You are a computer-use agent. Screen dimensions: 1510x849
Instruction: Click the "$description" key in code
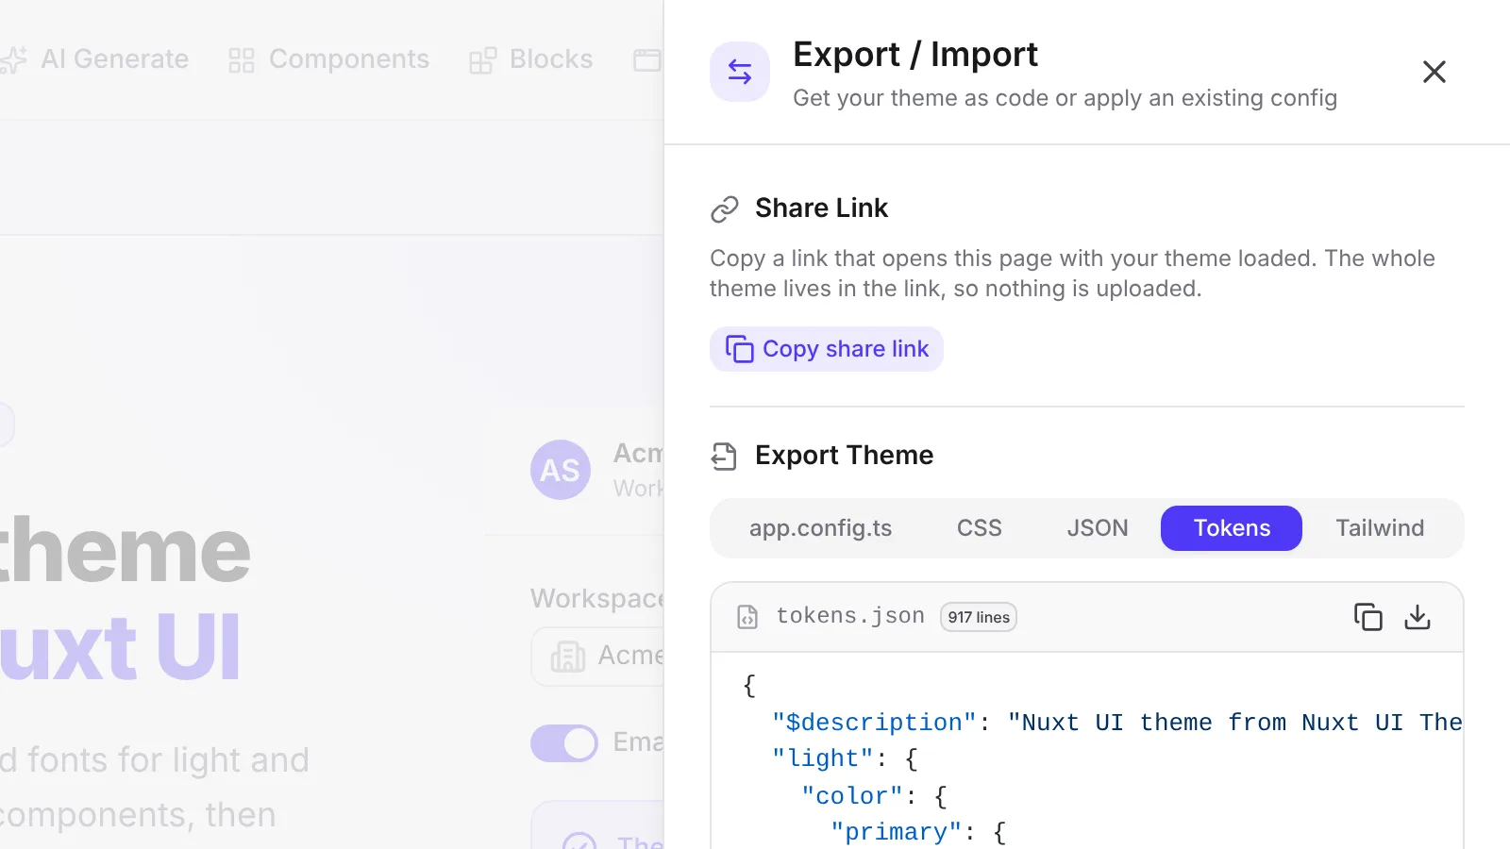874,723
